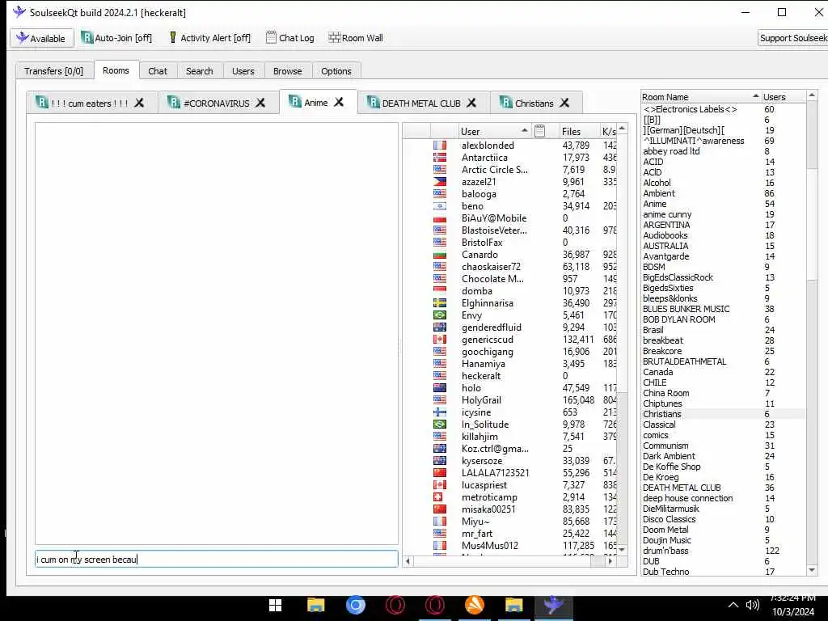This screenshot has width=828, height=621.
Task: Open the Chat Log
Action: click(290, 38)
